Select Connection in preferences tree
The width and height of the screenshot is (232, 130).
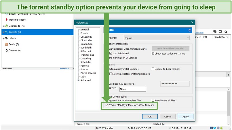[x=86, y=44]
